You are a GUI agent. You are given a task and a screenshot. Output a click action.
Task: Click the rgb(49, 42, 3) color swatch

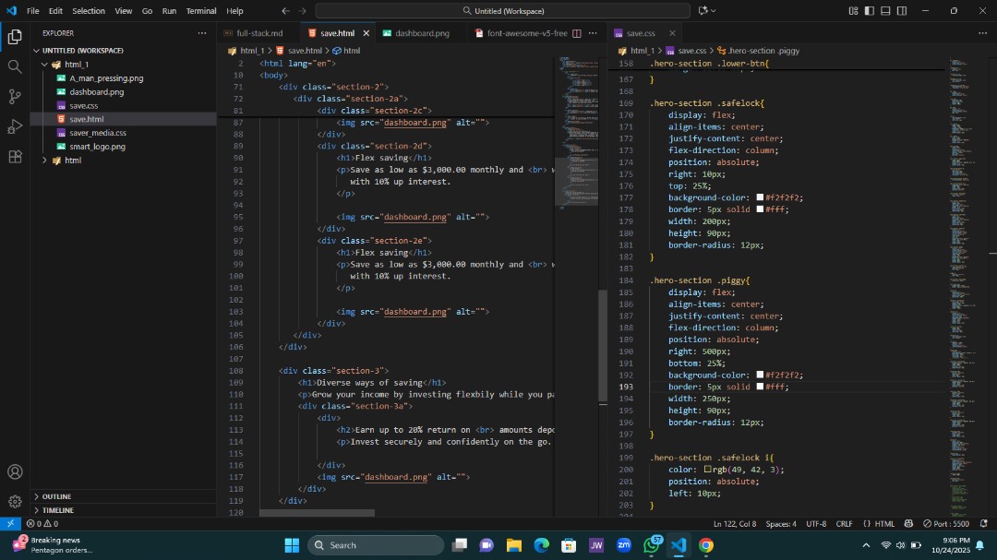708,469
